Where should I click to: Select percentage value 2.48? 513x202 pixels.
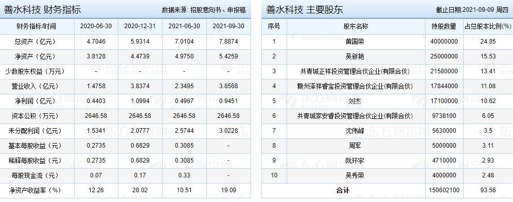[x=488, y=176]
